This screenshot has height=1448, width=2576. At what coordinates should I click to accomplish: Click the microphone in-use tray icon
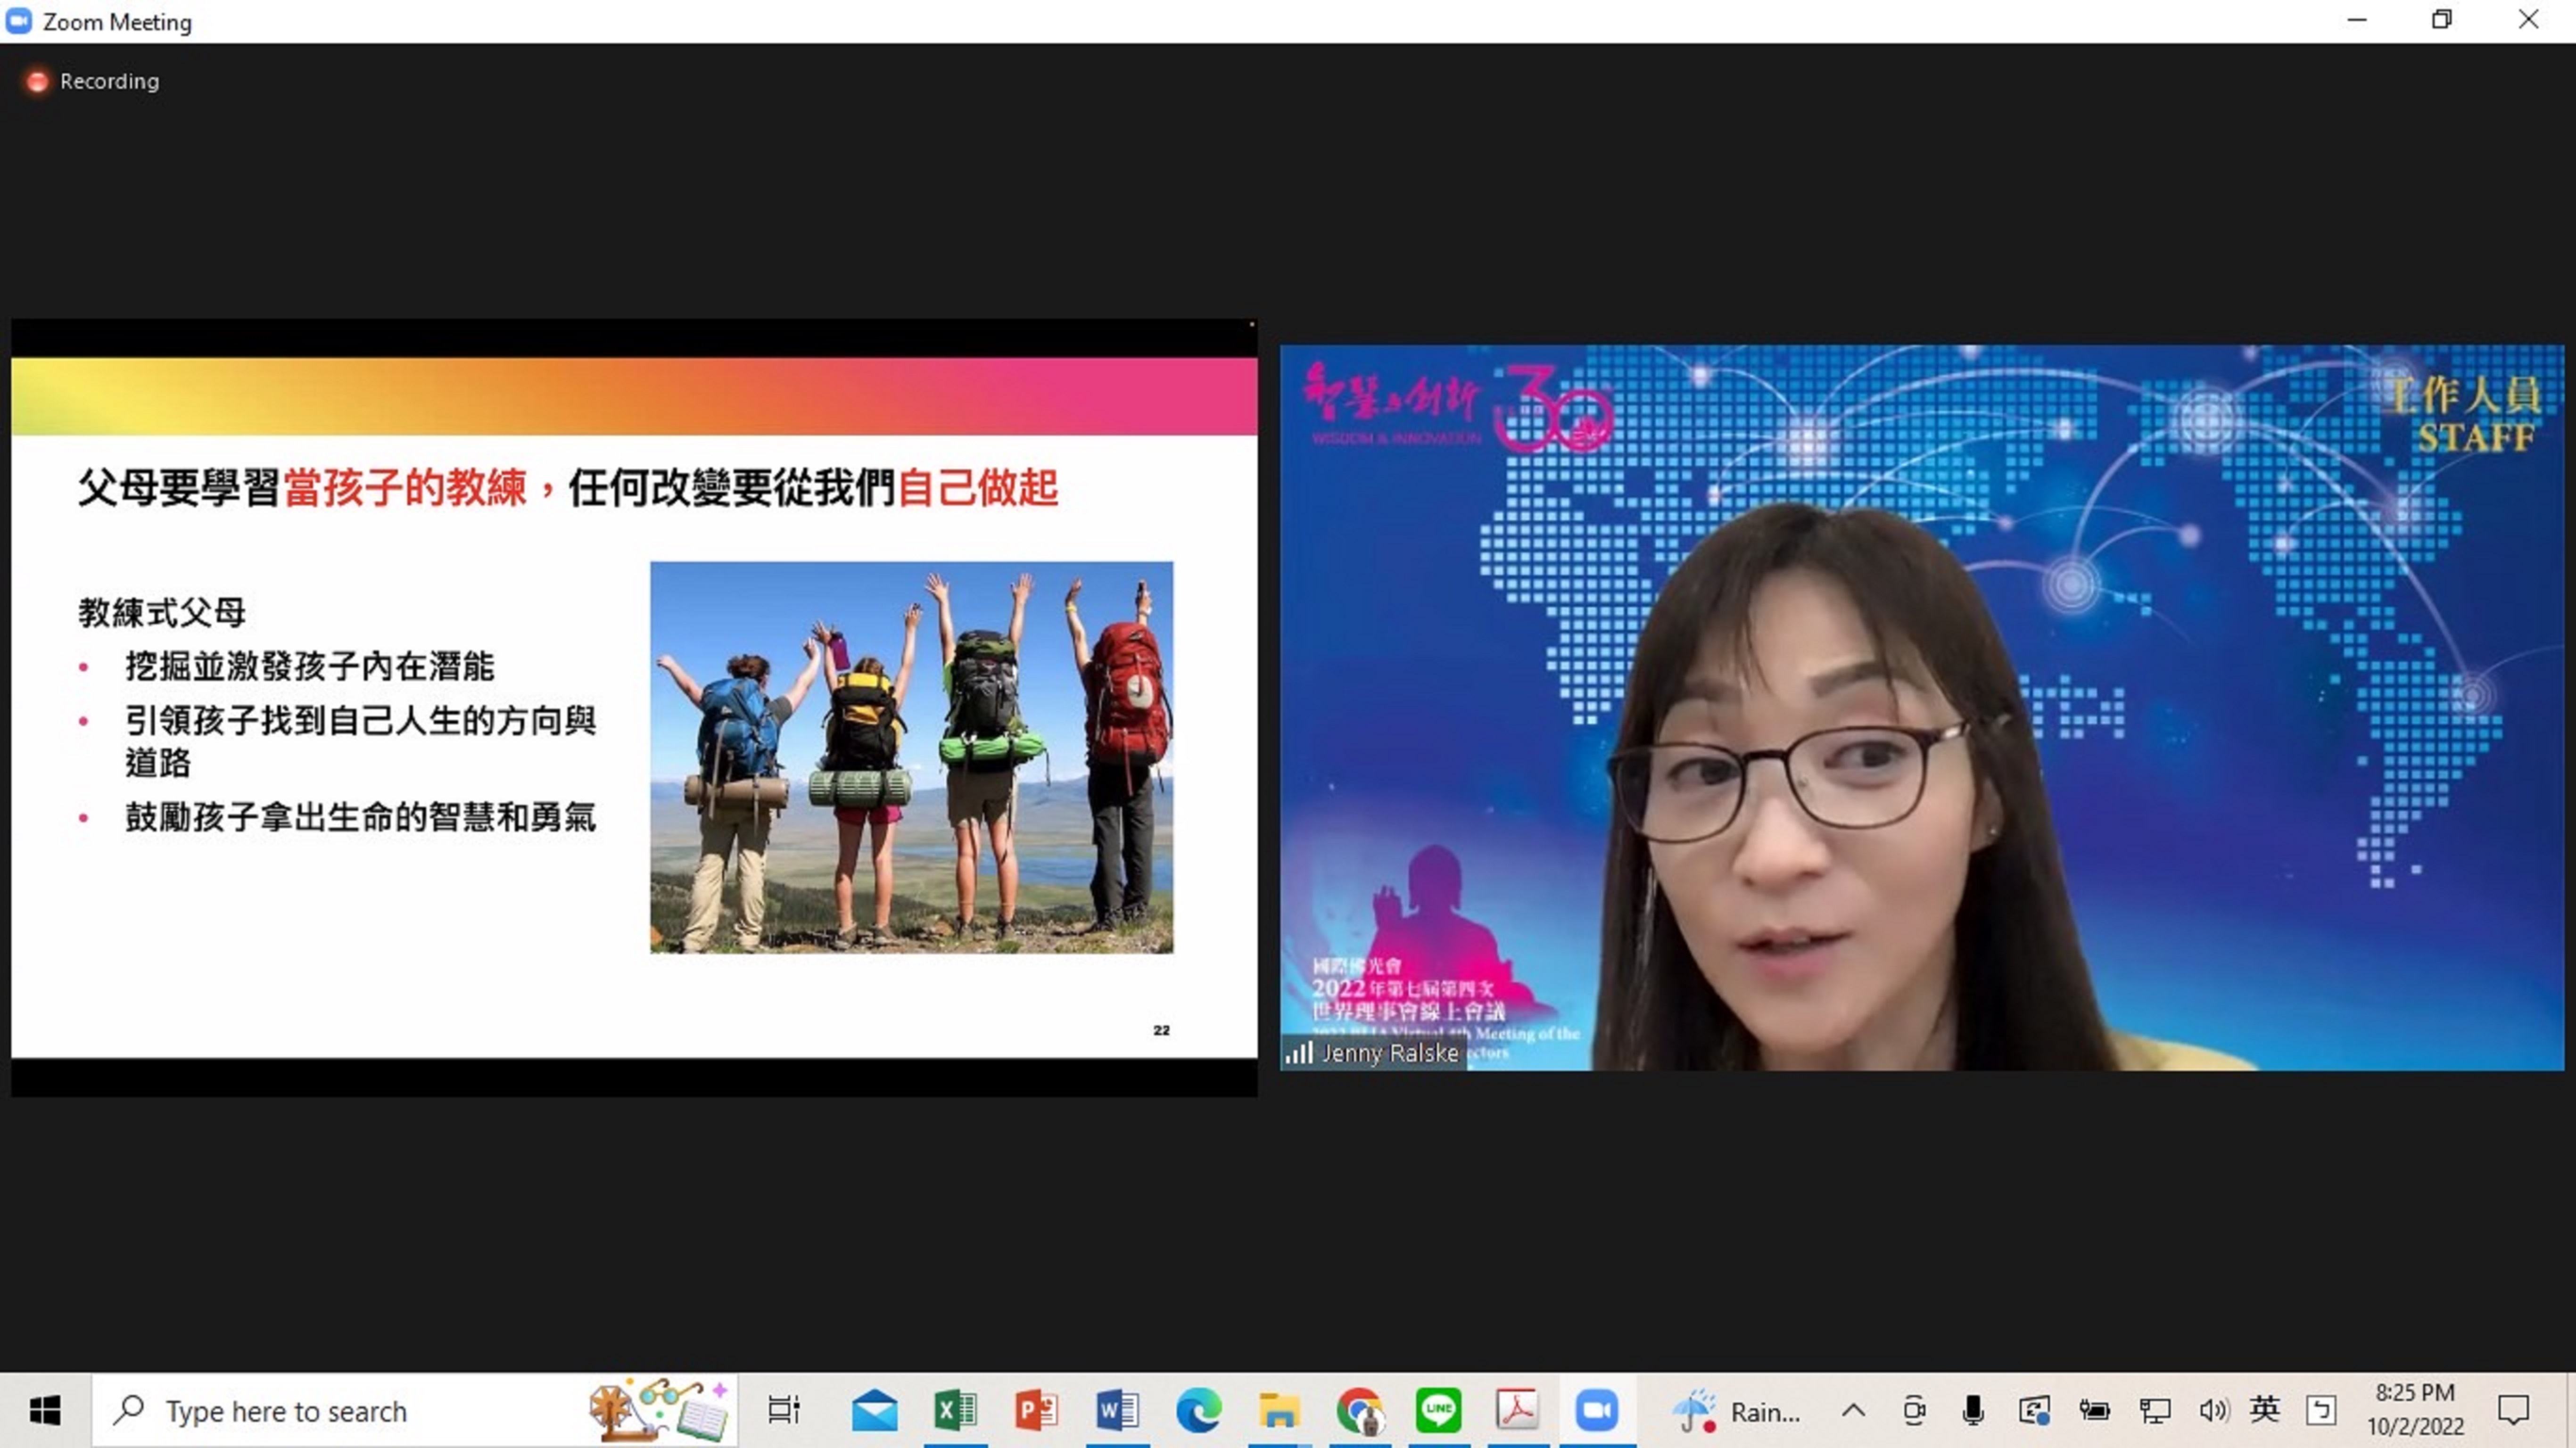pos(1973,1411)
